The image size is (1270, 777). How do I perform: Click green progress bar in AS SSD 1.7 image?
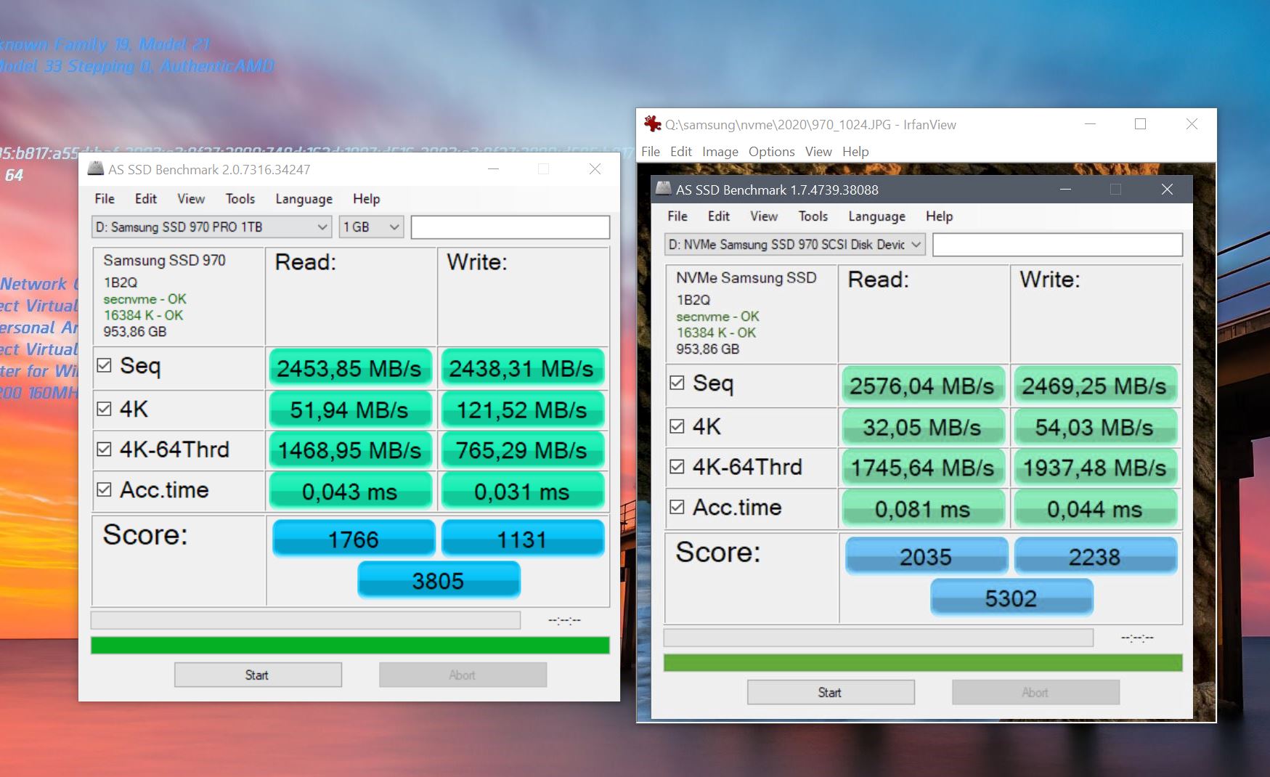pos(923,662)
